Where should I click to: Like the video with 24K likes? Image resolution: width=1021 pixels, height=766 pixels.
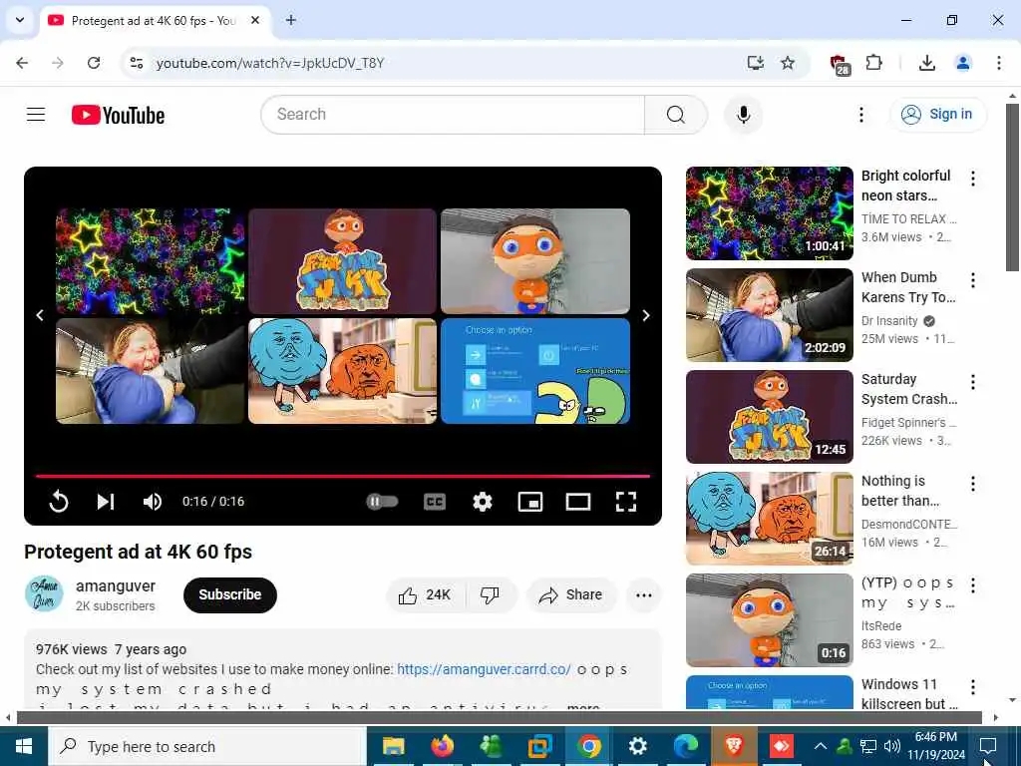pos(426,594)
